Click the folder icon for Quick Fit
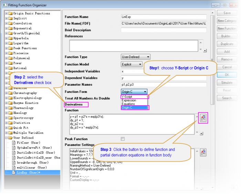This screenshot has width=241, height=194. [10, 128]
